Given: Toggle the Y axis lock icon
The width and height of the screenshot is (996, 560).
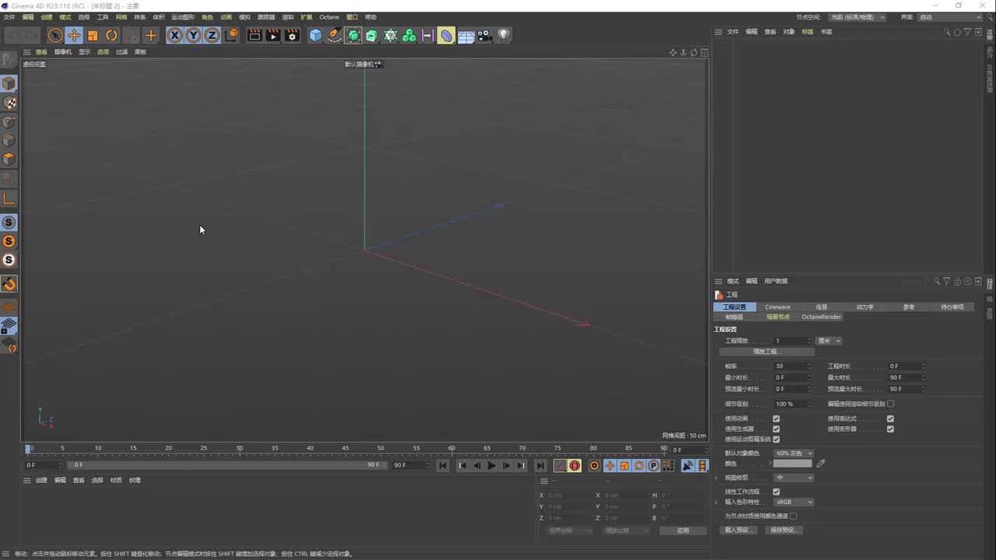Looking at the screenshot, I should 193,35.
